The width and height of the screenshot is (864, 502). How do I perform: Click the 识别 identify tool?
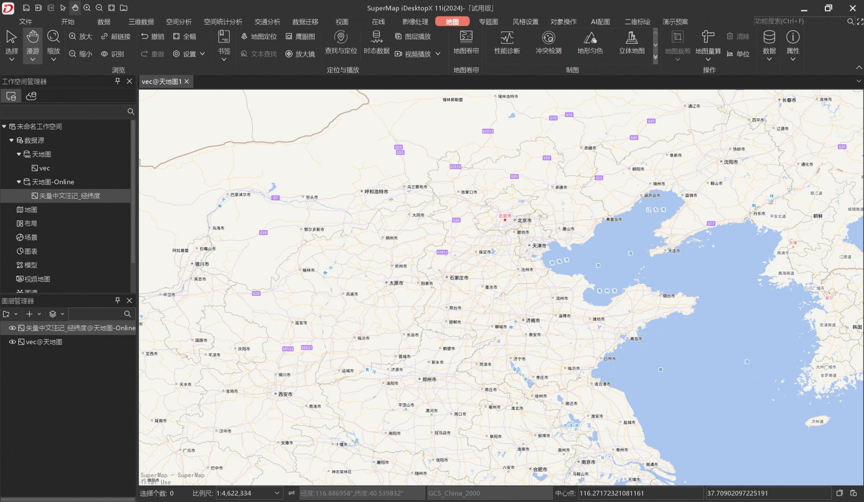point(112,54)
